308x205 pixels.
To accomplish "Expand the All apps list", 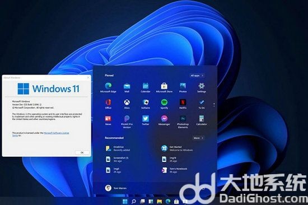I will click(197, 76).
